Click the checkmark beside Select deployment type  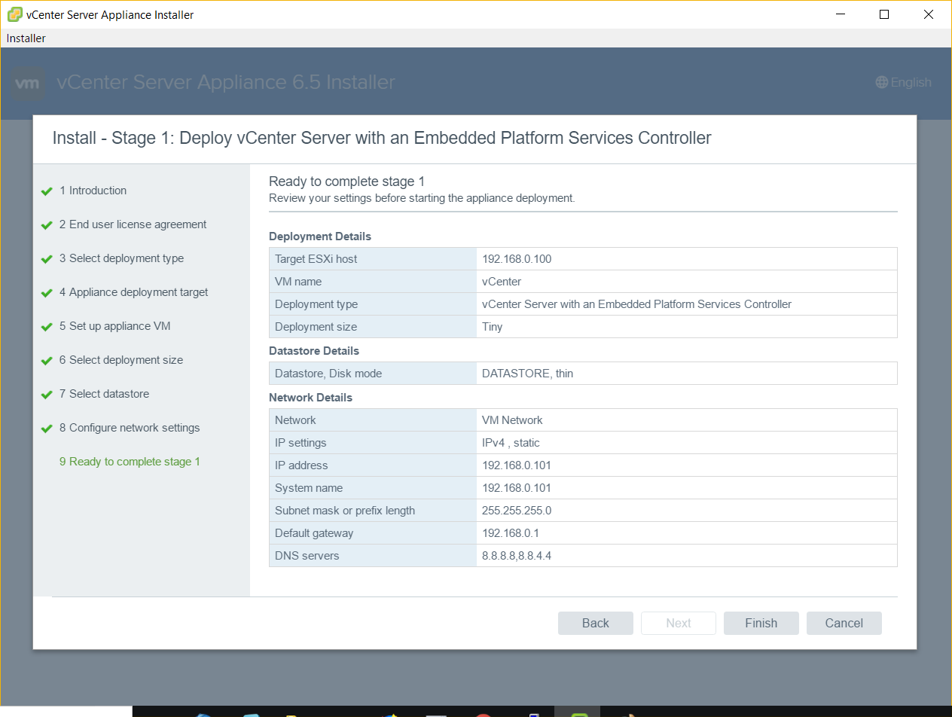(x=47, y=259)
